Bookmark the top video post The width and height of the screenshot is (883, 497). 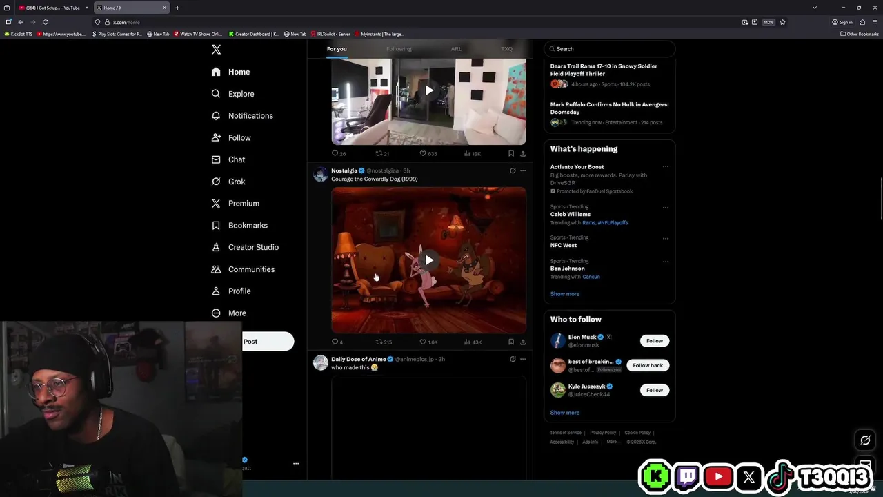point(510,154)
